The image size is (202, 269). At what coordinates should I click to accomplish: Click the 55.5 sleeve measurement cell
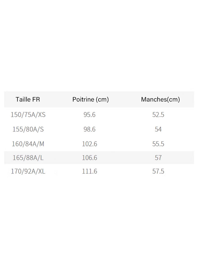[158, 144]
